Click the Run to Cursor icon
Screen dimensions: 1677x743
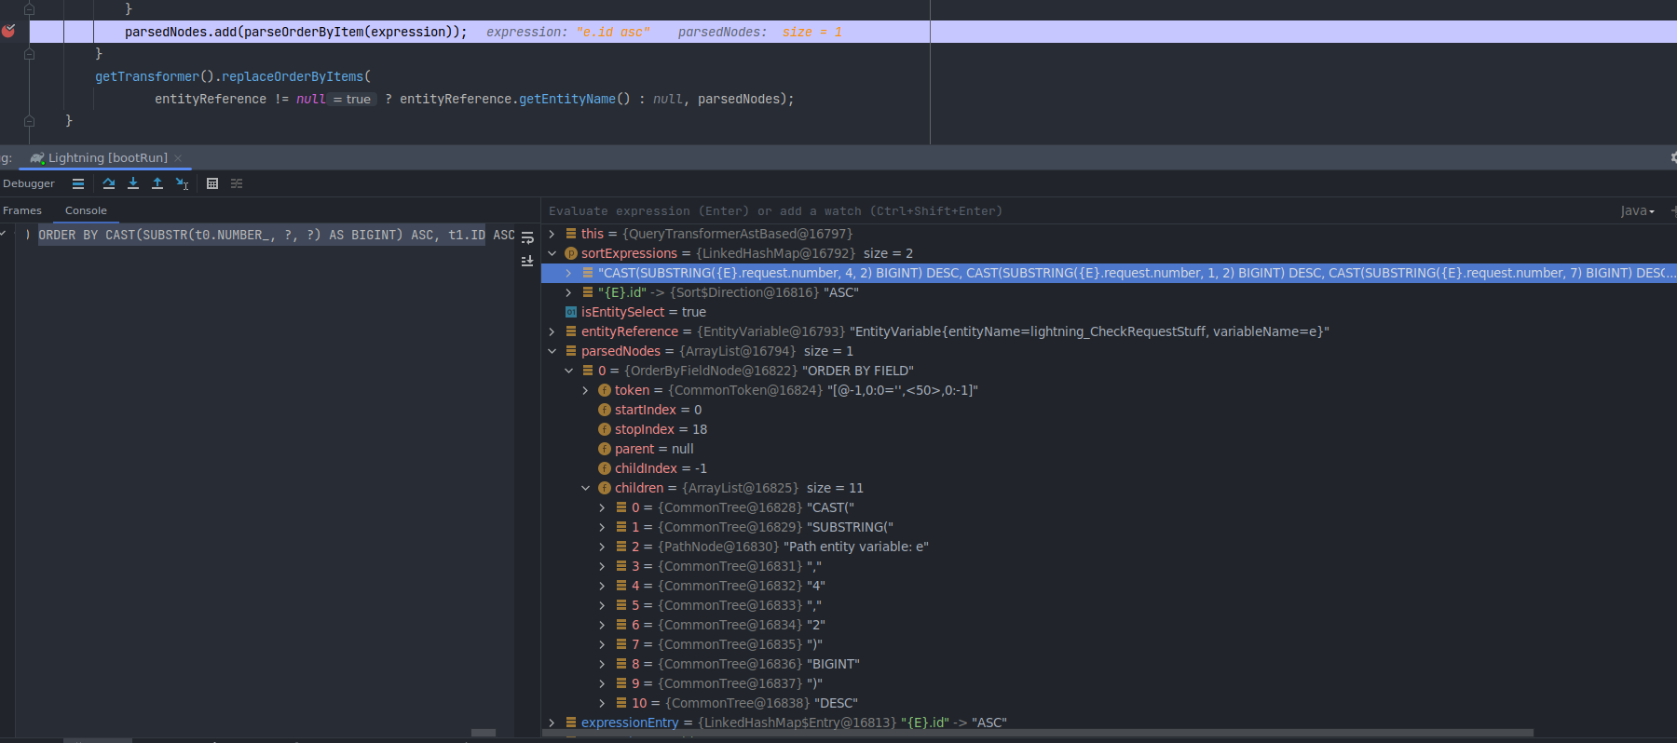(x=183, y=183)
